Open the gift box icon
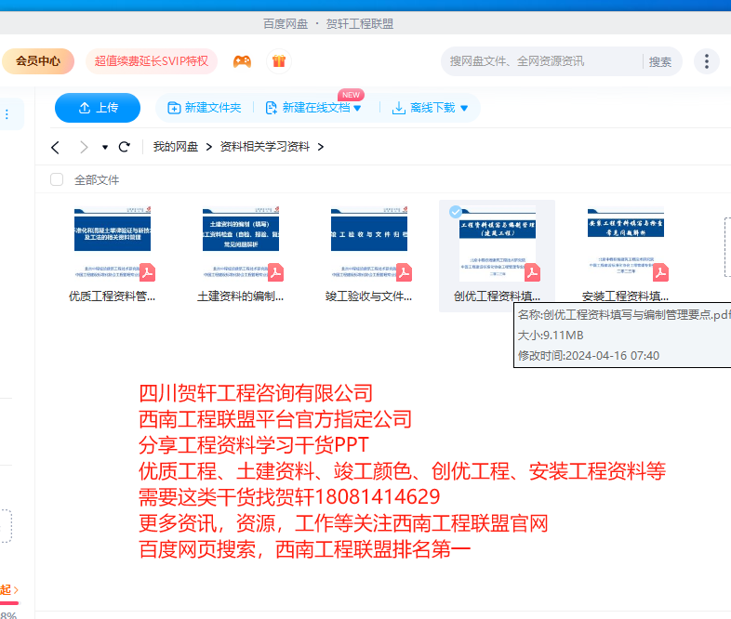Image resolution: width=731 pixels, height=619 pixels. 279,61
